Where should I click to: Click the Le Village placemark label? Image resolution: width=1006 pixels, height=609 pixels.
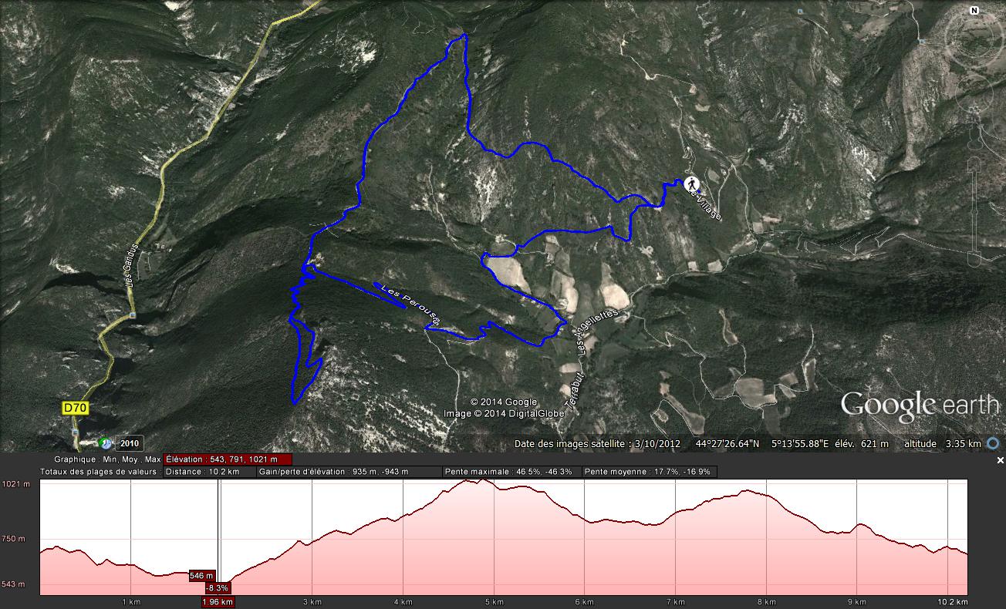[x=705, y=204]
